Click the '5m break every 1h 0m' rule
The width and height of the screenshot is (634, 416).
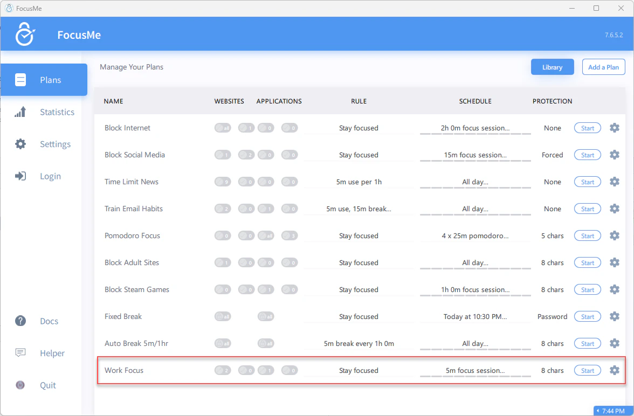359,344
